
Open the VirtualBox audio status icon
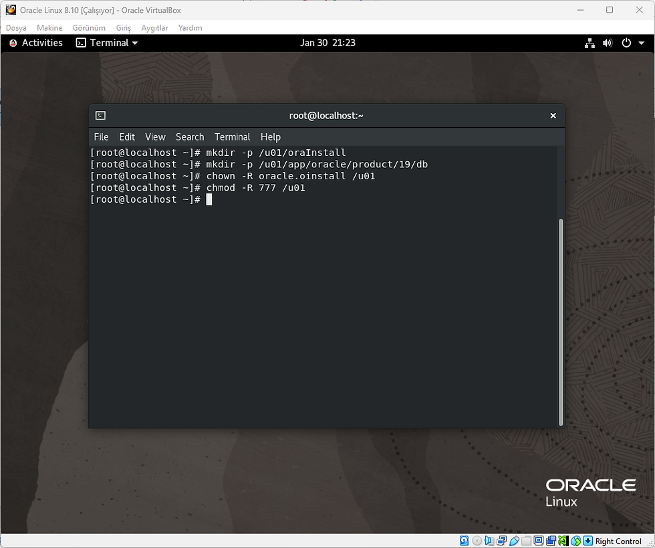coord(489,541)
